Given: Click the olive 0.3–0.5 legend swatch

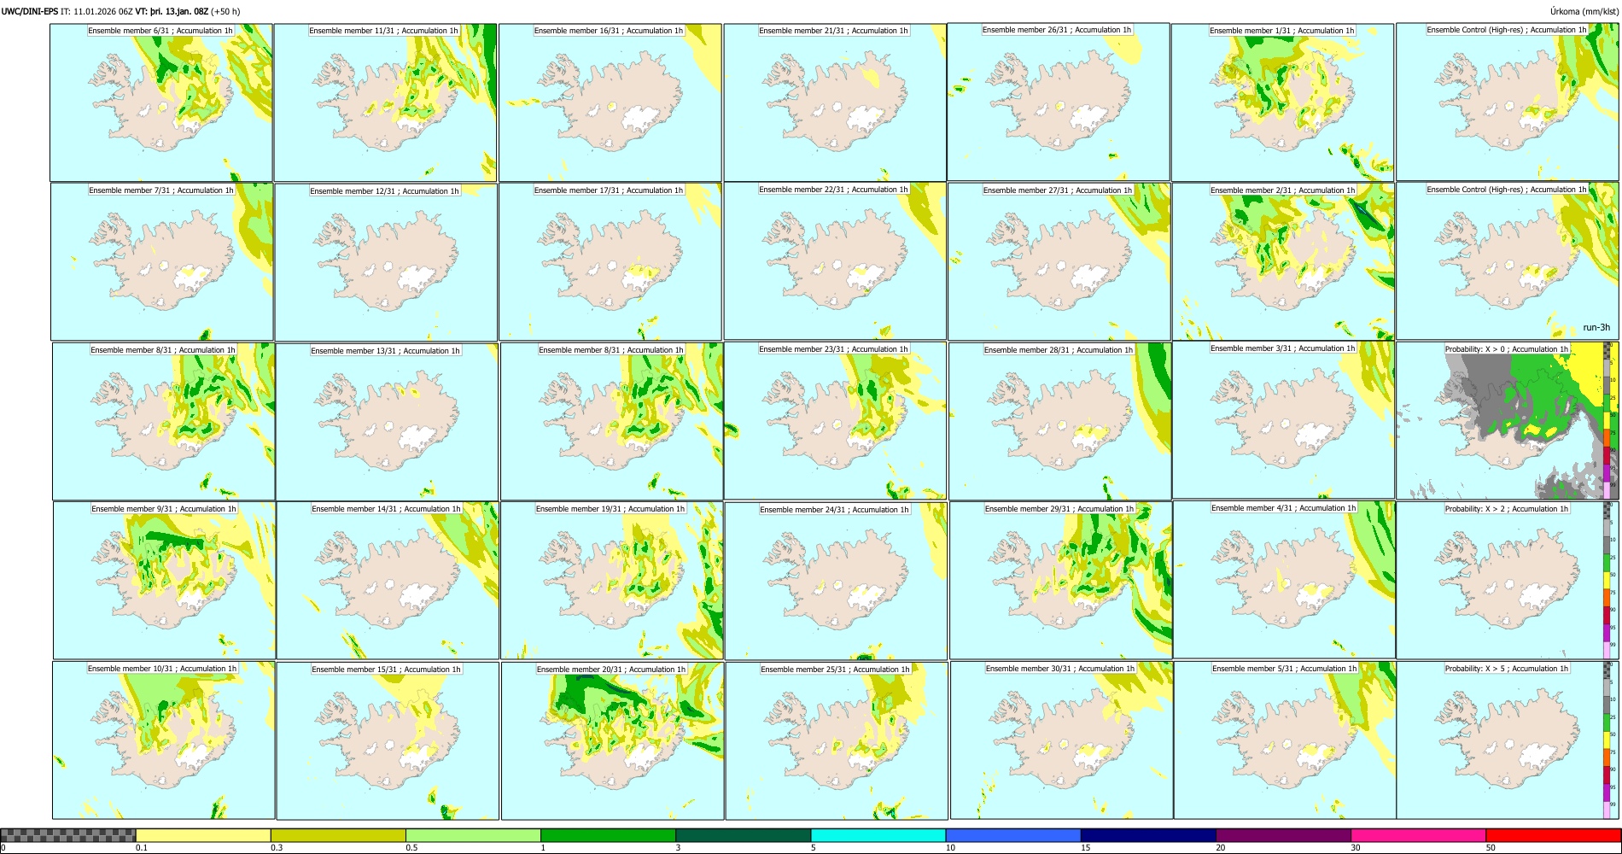Looking at the screenshot, I should (x=338, y=835).
